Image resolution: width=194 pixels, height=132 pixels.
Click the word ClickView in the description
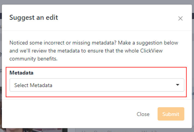coord(151,51)
